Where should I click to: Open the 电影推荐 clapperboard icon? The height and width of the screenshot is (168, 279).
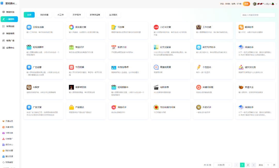click(156, 87)
